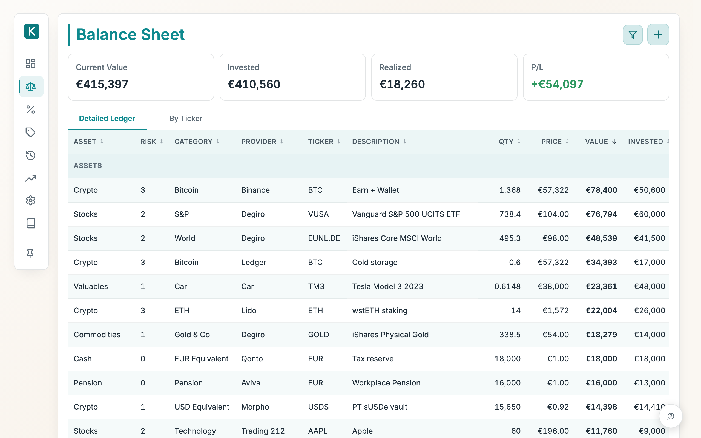Open the dashboard grid icon in sidebar

pos(31,64)
